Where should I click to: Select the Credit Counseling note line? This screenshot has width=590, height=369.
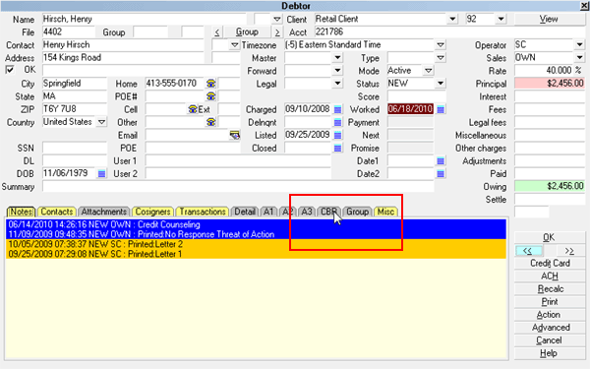256,224
